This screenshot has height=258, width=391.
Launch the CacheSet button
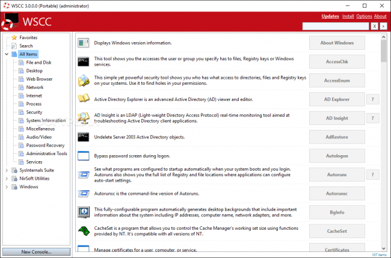(337, 231)
